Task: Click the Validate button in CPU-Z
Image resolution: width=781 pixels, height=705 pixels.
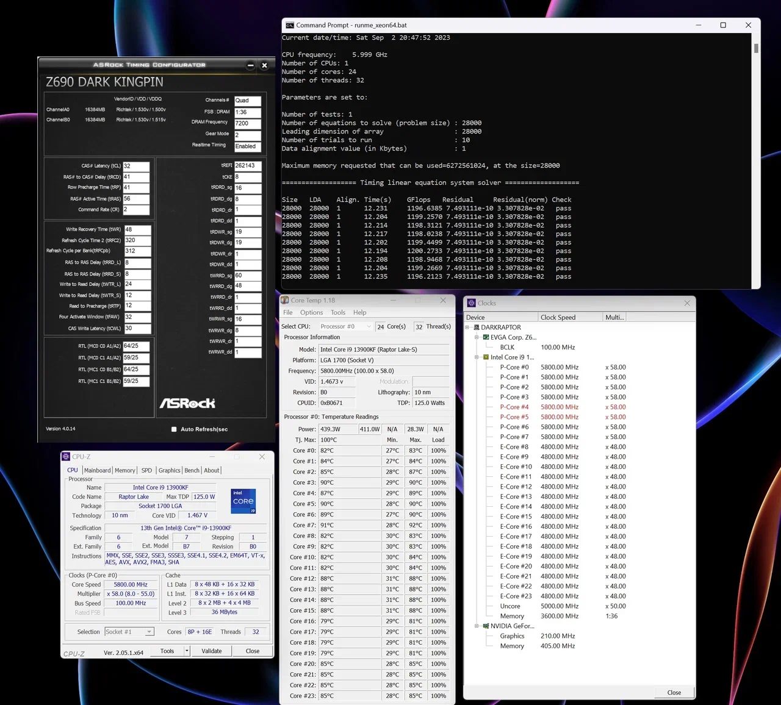Action: coord(212,651)
